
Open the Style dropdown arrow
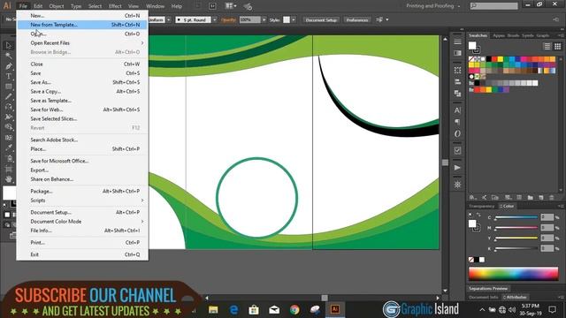point(294,19)
